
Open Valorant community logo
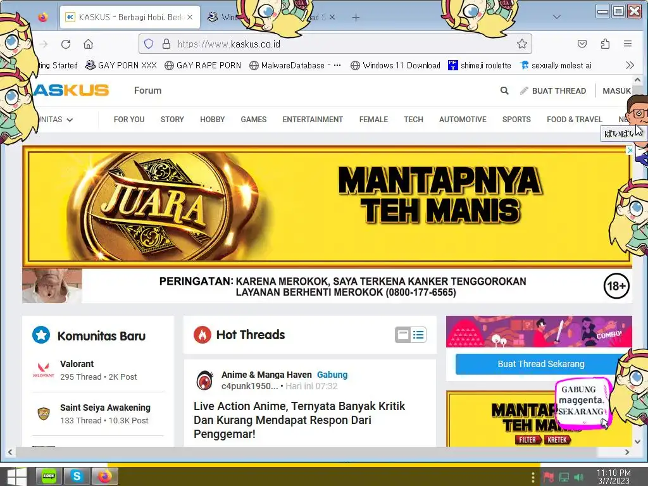coord(44,370)
